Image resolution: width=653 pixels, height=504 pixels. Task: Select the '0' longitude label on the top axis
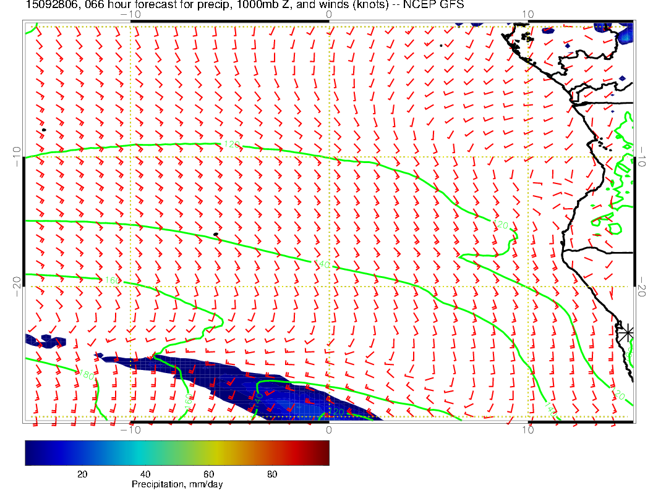pyautogui.click(x=328, y=15)
